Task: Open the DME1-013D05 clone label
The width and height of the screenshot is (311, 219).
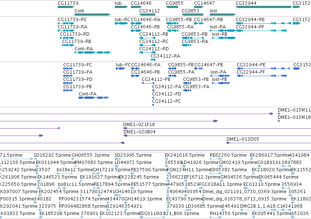Action: pos(243,139)
